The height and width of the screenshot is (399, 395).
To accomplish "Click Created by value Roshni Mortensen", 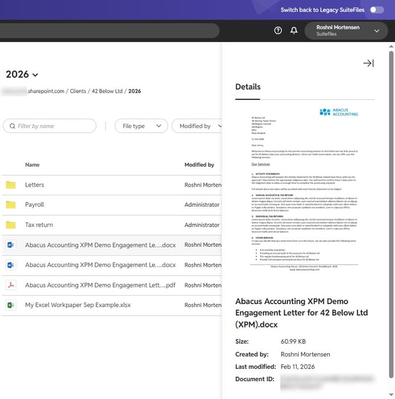I will tap(305, 355).
